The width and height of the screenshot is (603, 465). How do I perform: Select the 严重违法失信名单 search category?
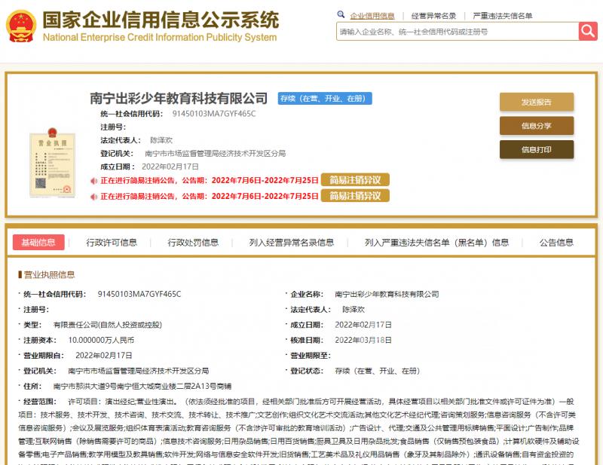pyautogui.click(x=502, y=16)
